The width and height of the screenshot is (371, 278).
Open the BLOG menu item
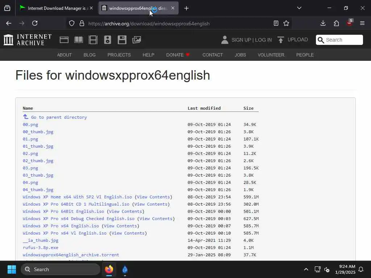89,55
